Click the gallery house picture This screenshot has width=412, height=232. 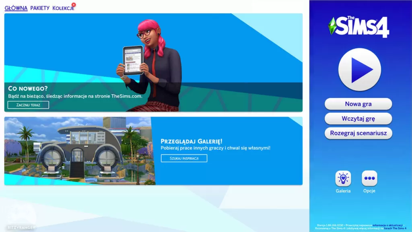coord(80,151)
